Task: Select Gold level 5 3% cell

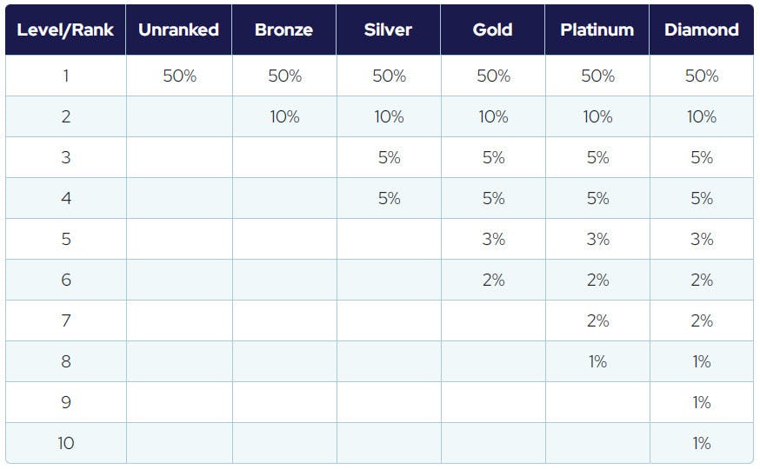Action: point(493,239)
